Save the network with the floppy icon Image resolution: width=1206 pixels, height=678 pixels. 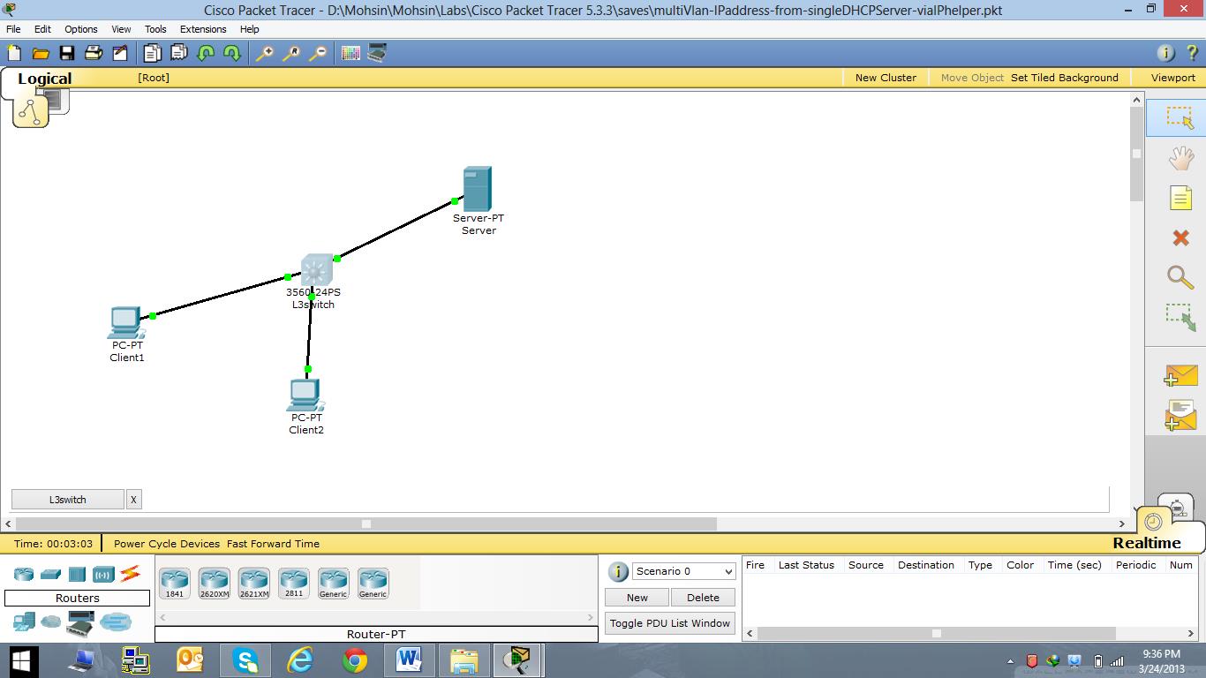tap(66, 53)
